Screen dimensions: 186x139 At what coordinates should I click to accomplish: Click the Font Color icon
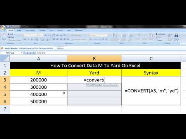(x=48, y=39)
